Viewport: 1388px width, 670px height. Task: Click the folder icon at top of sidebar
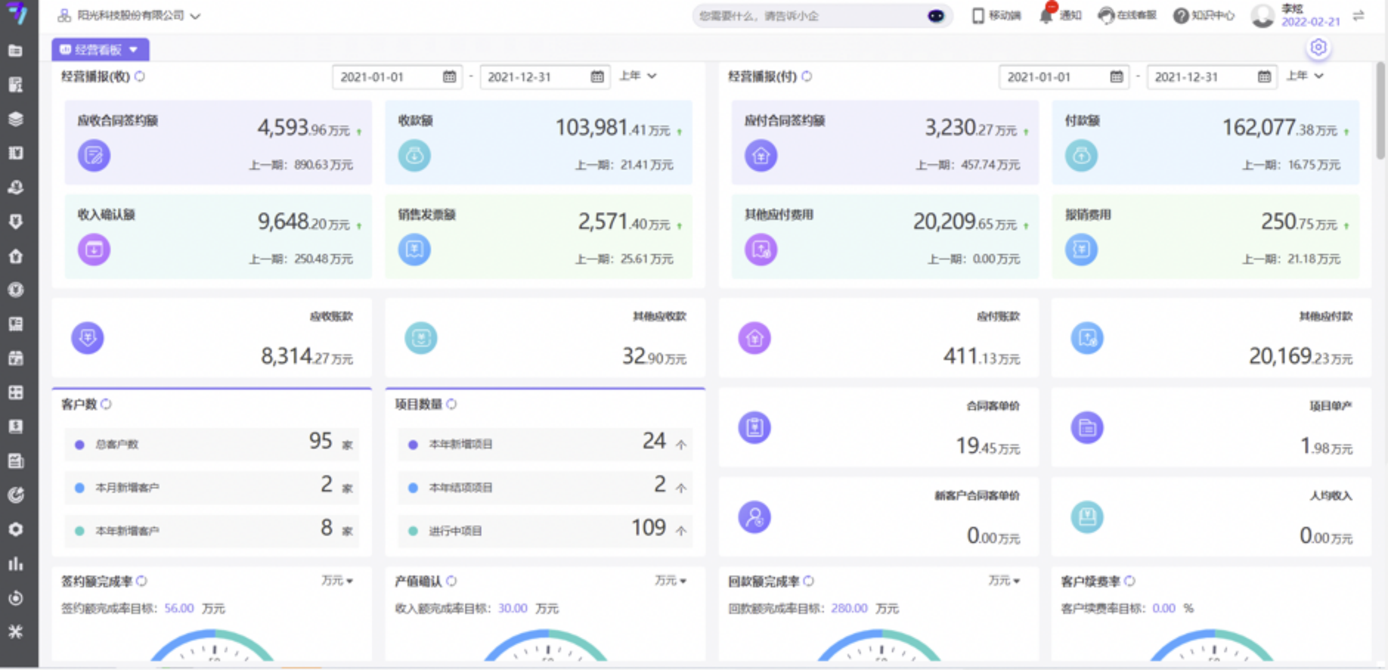tap(16, 50)
